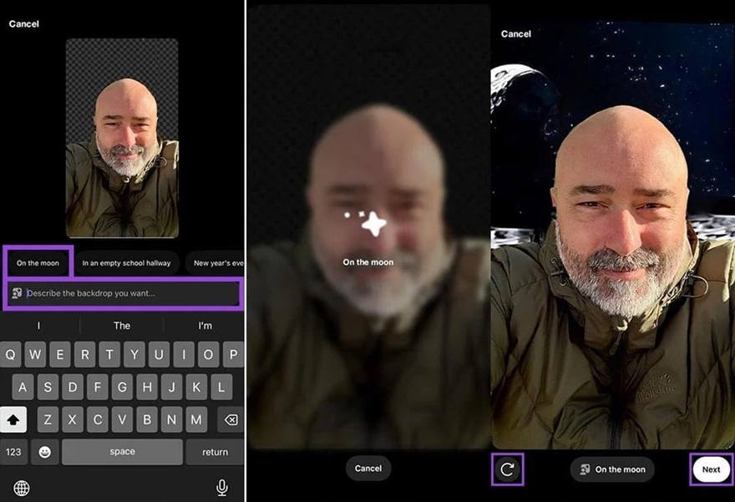Tap the cutout photo with checkered background
Screen dimensions: 735x502
click(x=122, y=138)
